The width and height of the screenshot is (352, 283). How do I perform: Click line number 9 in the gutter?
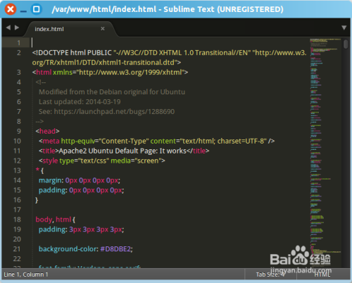pos(19,131)
